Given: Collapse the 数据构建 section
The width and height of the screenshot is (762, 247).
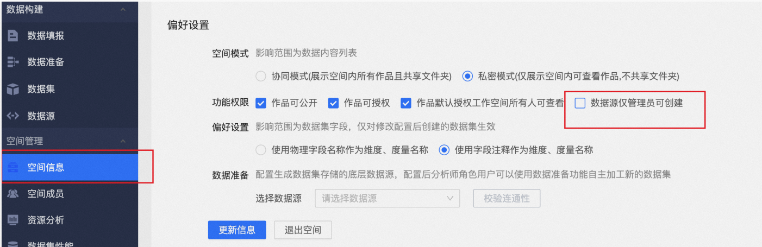Looking at the screenshot, I should click(123, 10).
